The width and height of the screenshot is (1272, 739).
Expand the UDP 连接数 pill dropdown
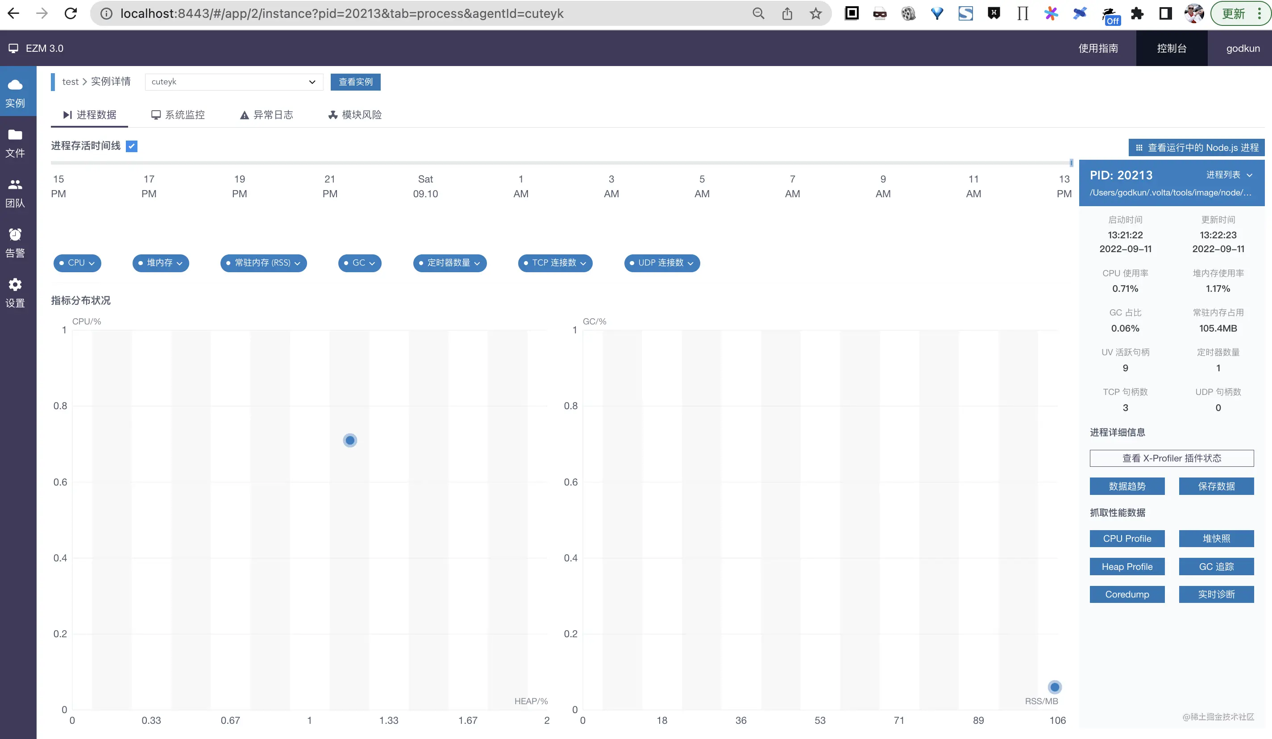(662, 263)
